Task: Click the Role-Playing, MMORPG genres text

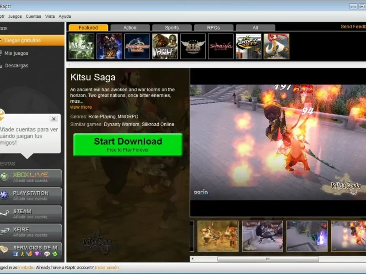Action: point(113,117)
